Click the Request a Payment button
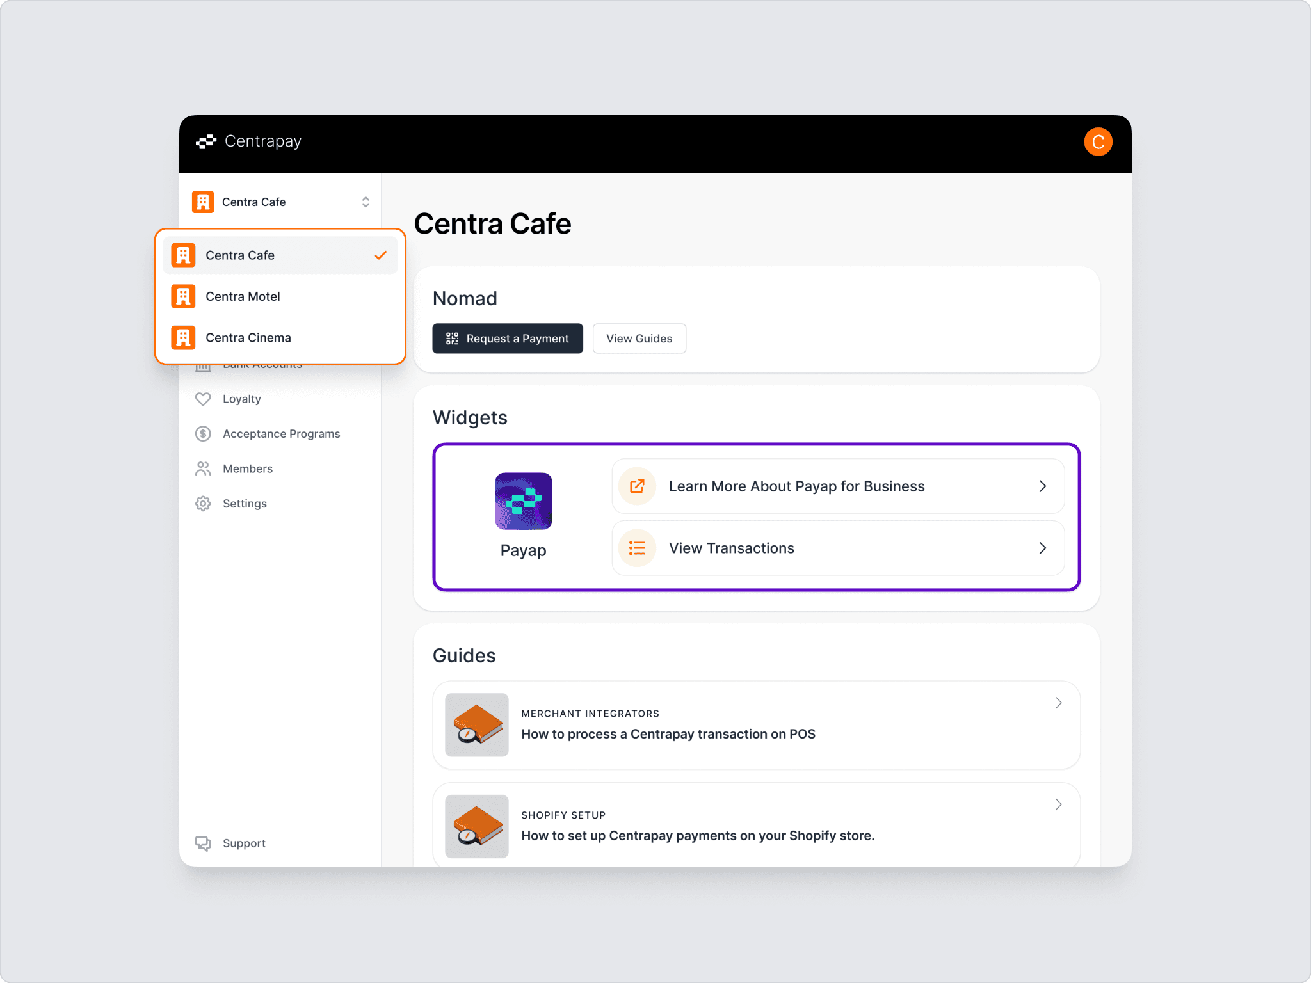This screenshot has height=983, width=1311. click(x=508, y=339)
